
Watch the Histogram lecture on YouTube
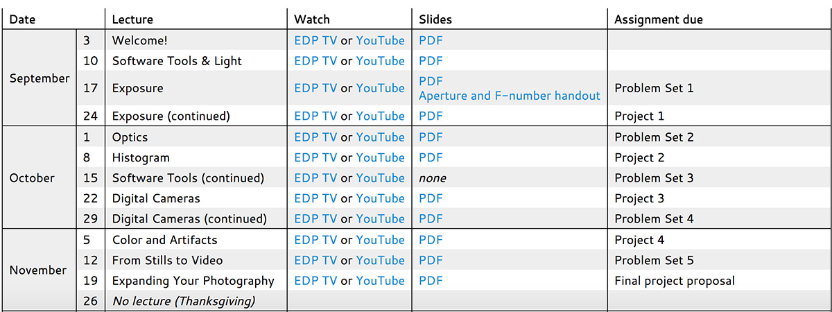point(380,157)
